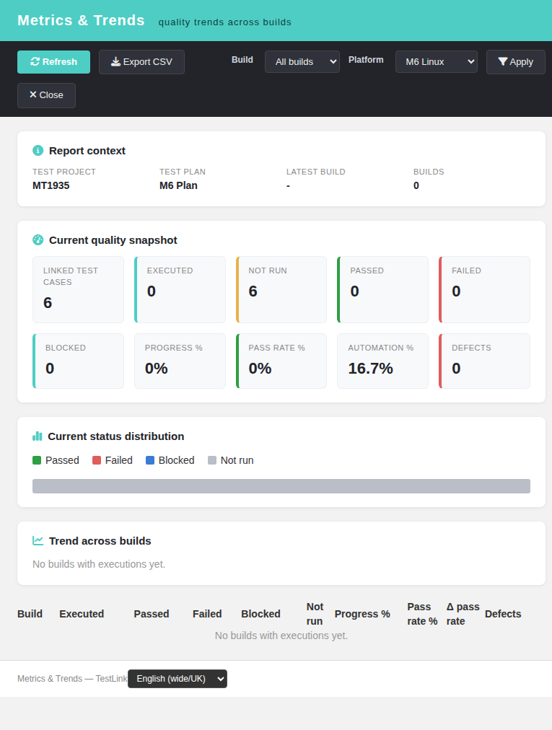
Task: Click the refresh arrows icon
Action: [x=35, y=61]
